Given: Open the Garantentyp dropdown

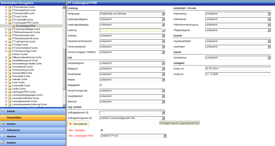Looking at the screenshot, I should click(x=269, y=58).
